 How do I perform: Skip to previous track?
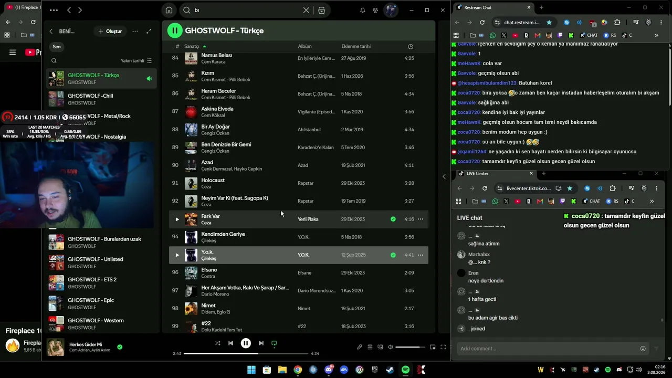(x=230, y=343)
